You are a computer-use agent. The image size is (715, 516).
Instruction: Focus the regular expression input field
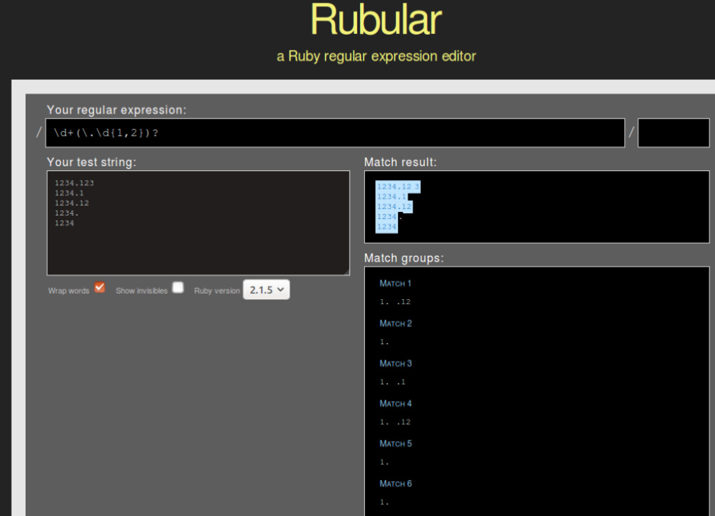335,133
